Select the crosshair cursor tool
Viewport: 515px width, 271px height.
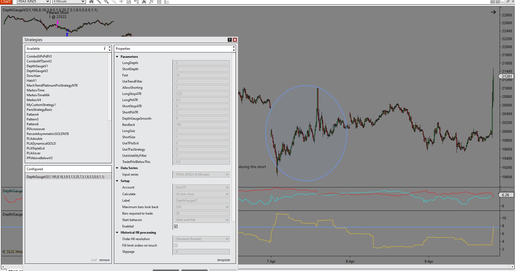coord(121,2)
